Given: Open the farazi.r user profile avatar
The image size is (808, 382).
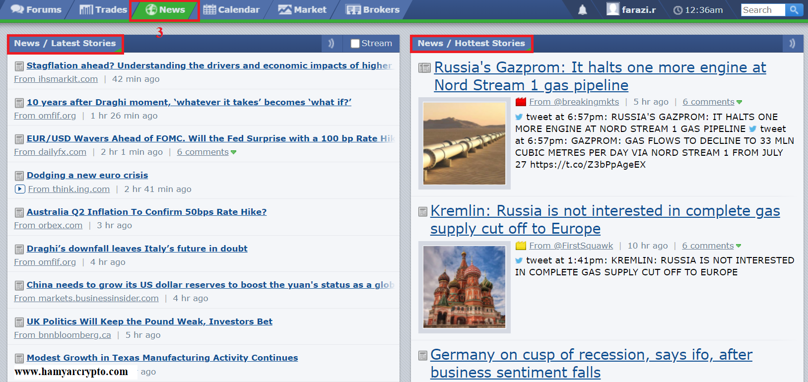Looking at the screenshot, I should pos(613,9).
